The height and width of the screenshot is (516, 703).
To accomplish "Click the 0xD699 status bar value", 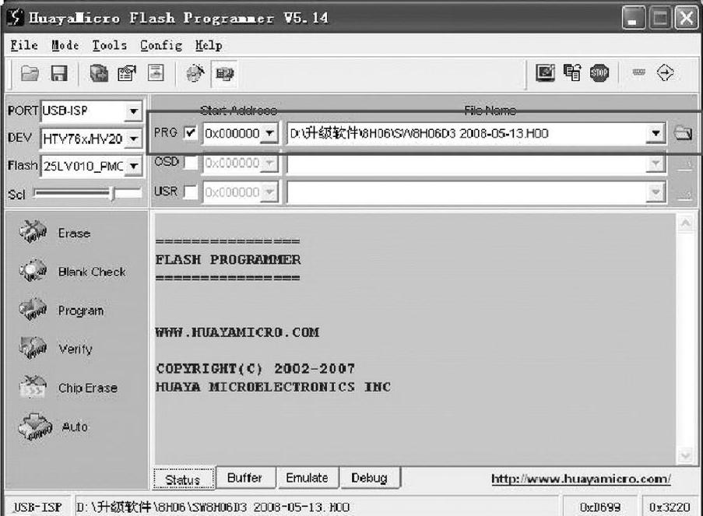I will click(x=600, y=507).
